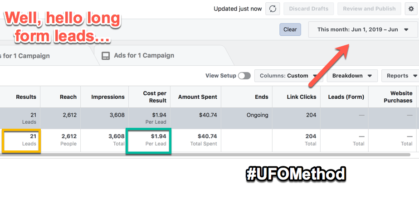The height and width of the screenshot is (213, 419).
Task: Click Review and Publish button
Action: tap(369, 9)
